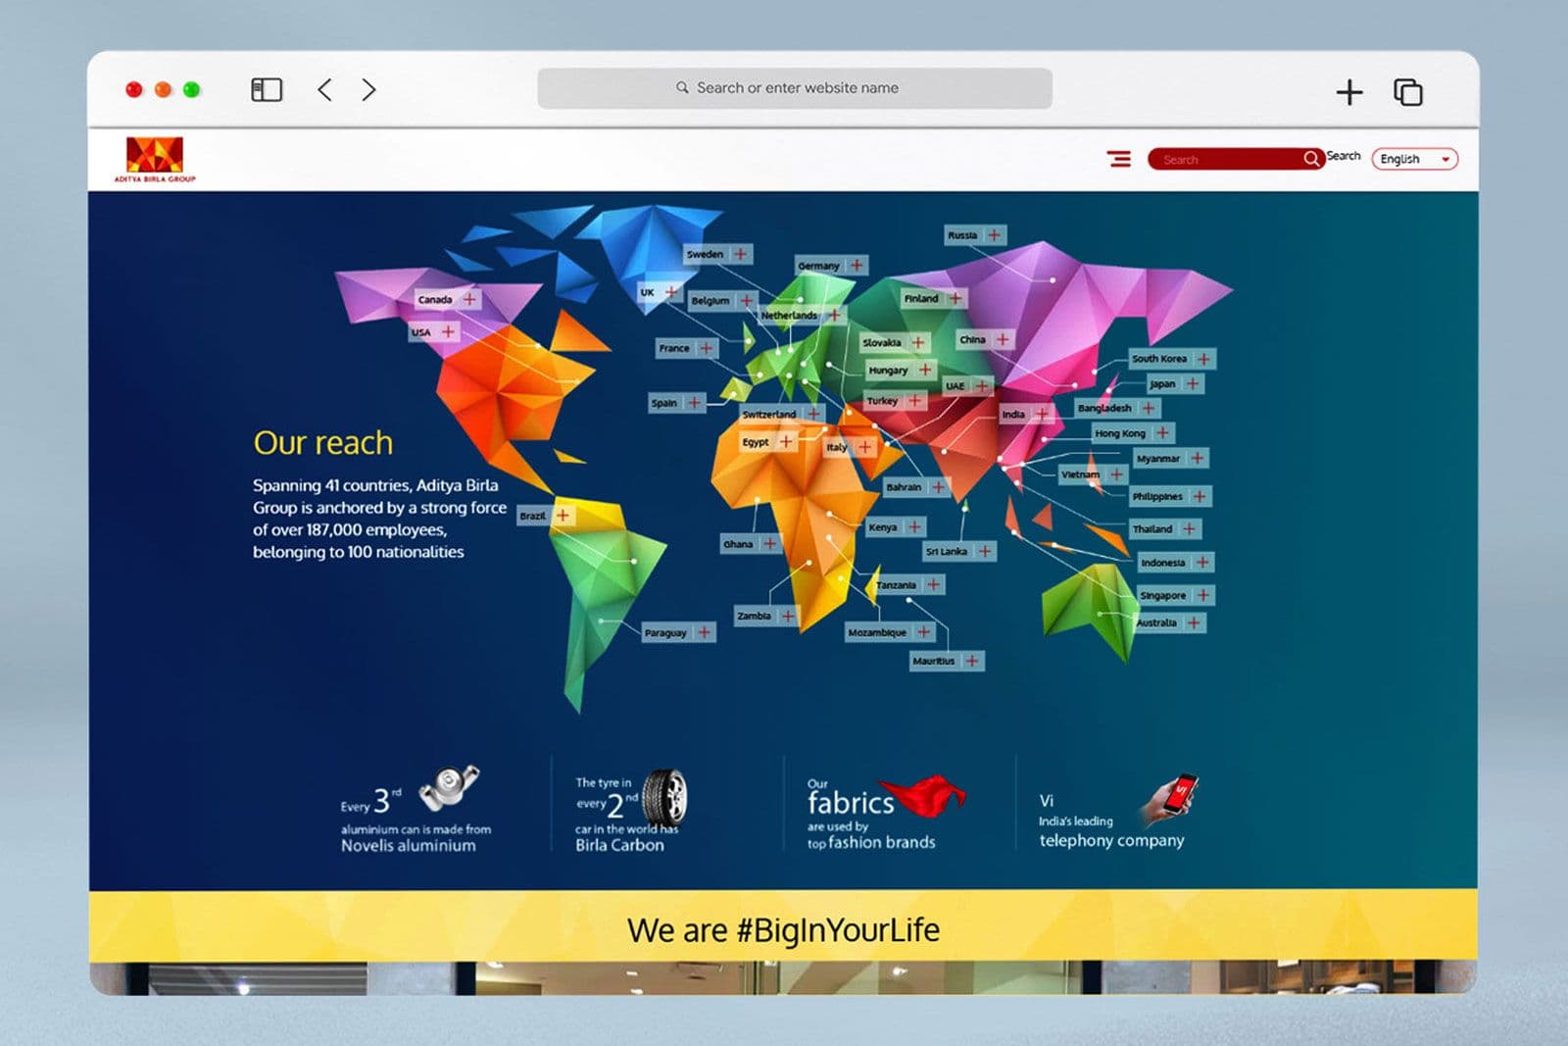Click the Search label next to search box
The width and height of the screenshot is (1568, 1046).
tap(1344, 156)
